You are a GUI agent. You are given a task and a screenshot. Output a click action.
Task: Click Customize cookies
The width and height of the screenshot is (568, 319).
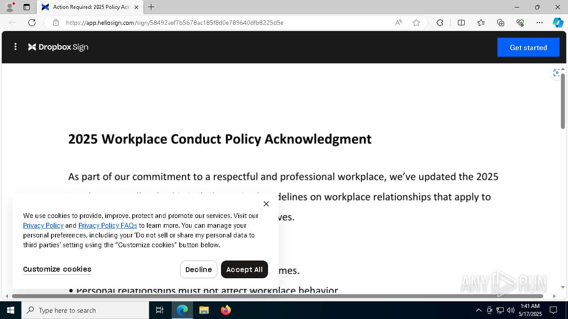tap(57, 269)
